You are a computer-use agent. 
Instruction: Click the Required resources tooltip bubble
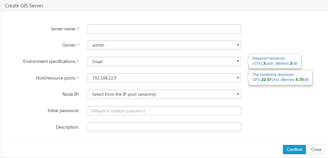tap(275, 61)
